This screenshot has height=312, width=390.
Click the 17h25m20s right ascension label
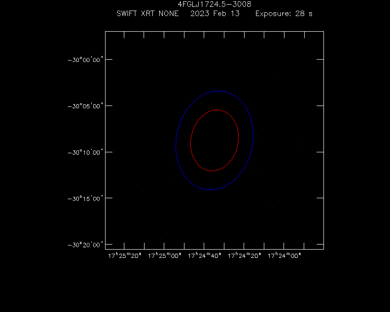pos(125,256)
